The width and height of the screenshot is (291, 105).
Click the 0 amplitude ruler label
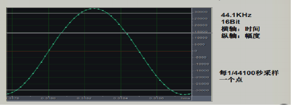[x=196, y=51]
